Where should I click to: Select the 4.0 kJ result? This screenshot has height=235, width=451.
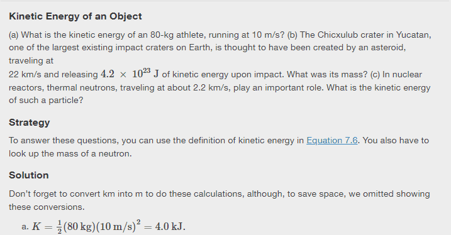(170, 227)
